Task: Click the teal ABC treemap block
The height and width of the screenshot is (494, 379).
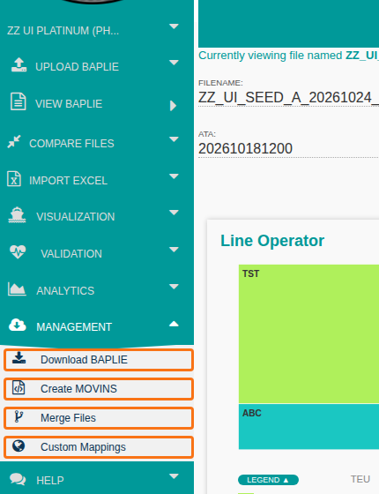Action: coord(308,427)
